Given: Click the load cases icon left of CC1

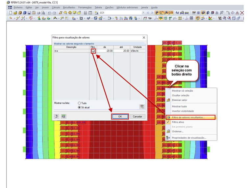Looking at the screenshot, I should pos(96,13).
